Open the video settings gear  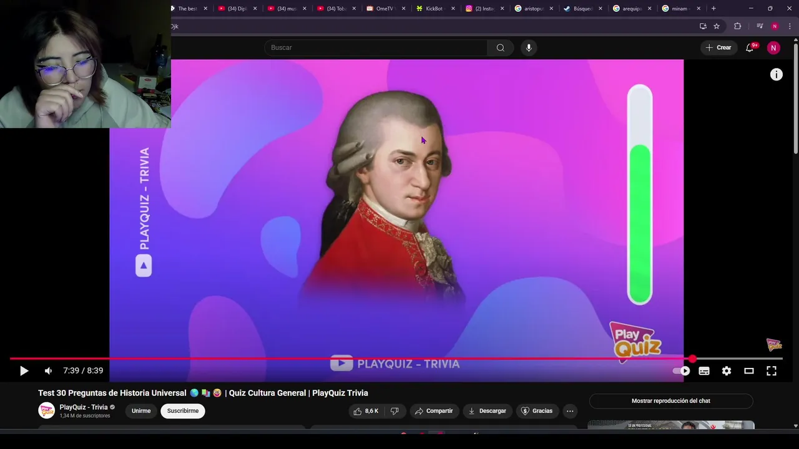[x=727, y=370]
